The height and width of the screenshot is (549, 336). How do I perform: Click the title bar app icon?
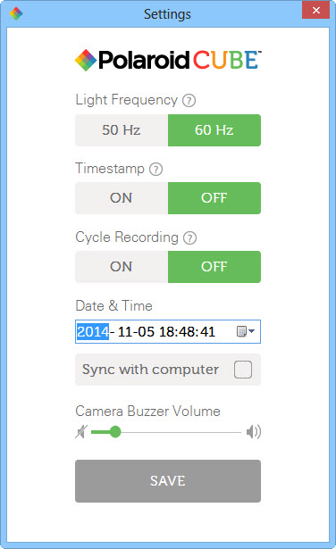16,13
